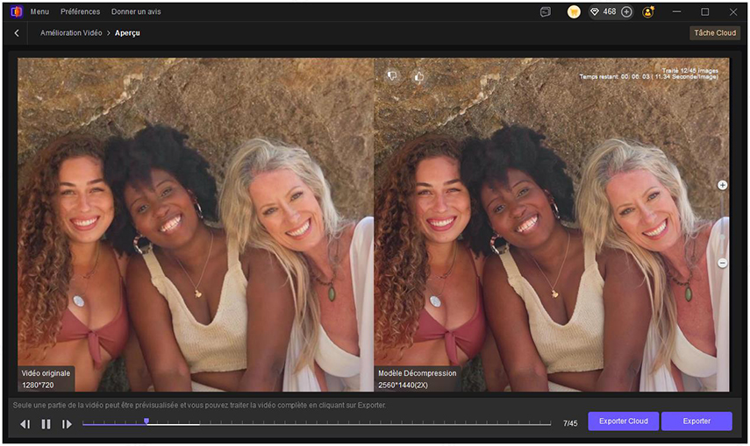This screenshot has height=446, width=750.
Task: Click the app logo icon
Action: coord(15,12)
